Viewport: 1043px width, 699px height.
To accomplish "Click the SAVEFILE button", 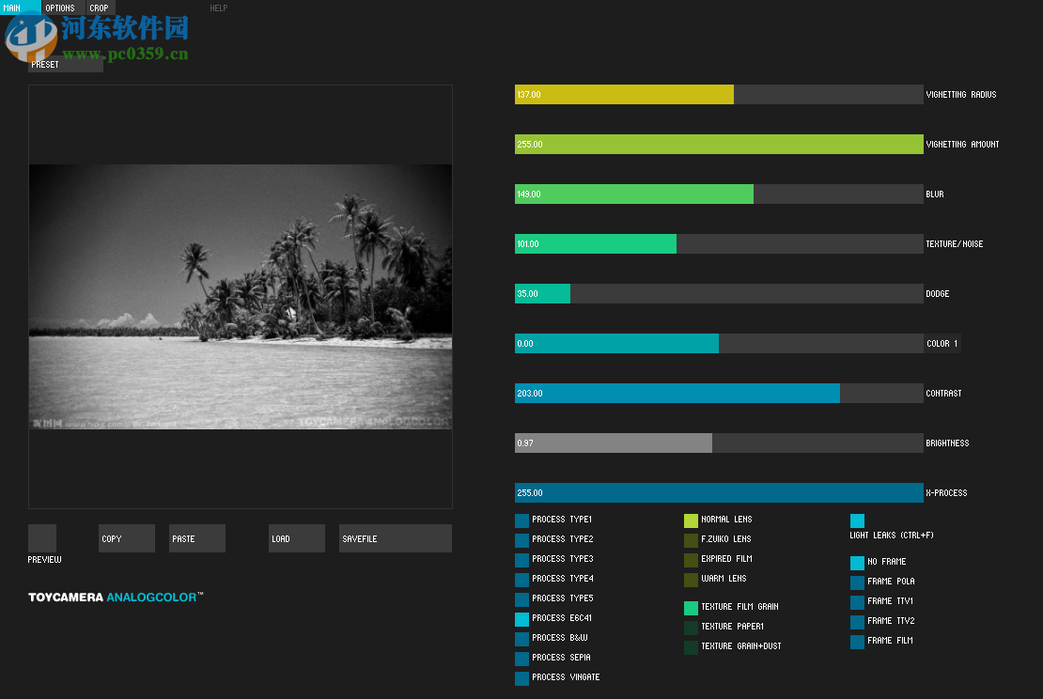I will pyautogui.click(x=395, y=538).
